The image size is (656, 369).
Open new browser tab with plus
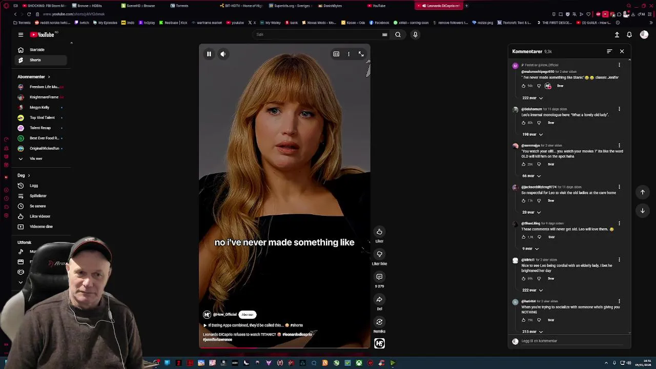tap(466, 6)
